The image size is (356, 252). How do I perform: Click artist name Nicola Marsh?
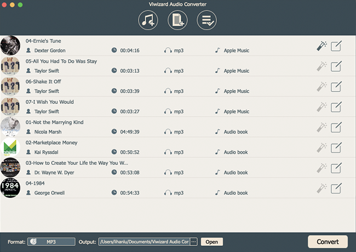(48, 131)
